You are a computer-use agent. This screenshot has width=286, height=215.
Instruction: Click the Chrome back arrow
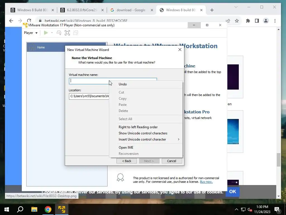(11, 21)
